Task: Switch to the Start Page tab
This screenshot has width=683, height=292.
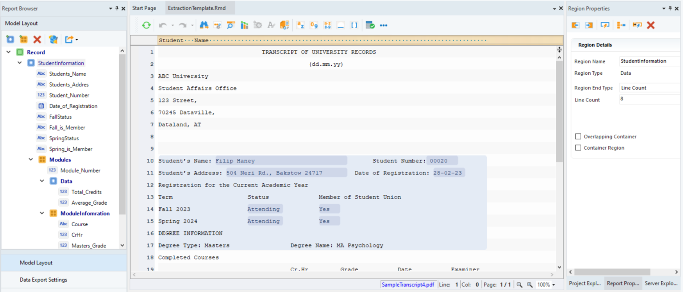Action: (x=144, y=8)
